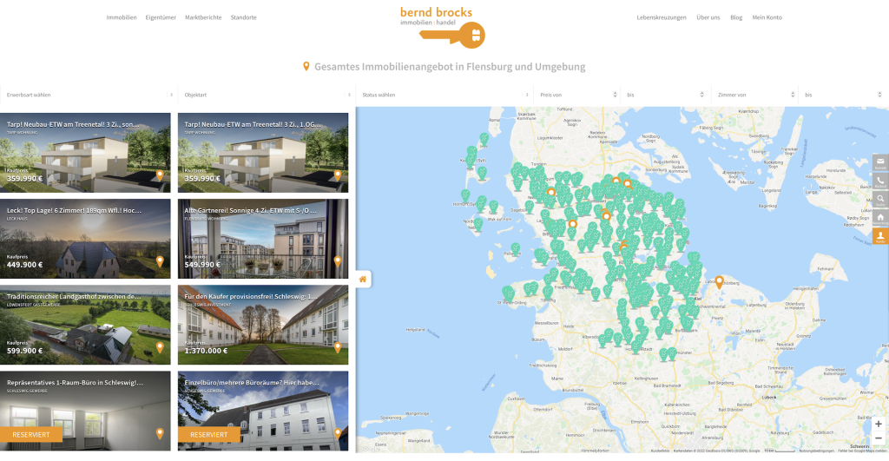Zoom out the map with minus button
This screenshot has height=461, width=889.
pos(878,438)
